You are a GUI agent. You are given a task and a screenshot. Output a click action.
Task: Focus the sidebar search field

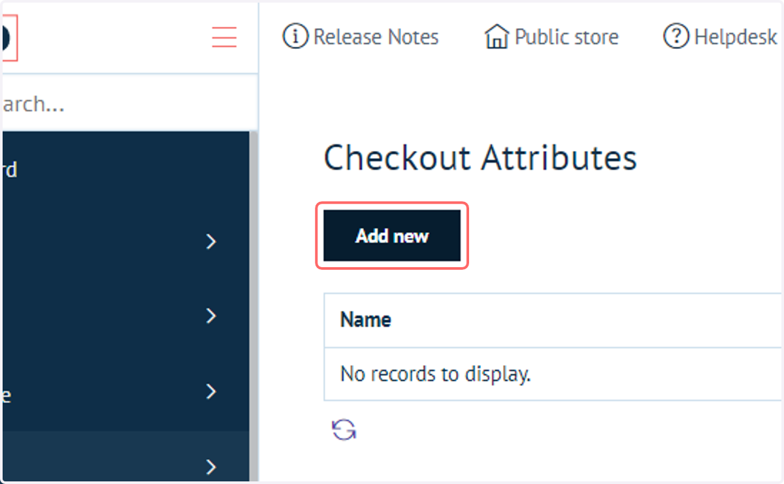129,105
